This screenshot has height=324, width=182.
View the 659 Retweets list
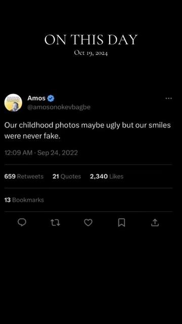[x=24, y=177]
